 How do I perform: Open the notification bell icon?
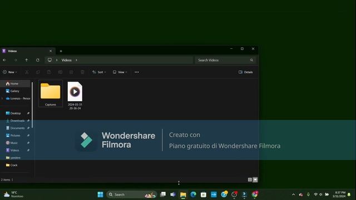point(349,194)
